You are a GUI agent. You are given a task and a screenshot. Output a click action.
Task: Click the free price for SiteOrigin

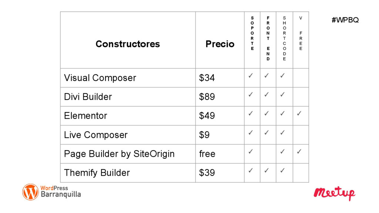[x=207, y=154]
